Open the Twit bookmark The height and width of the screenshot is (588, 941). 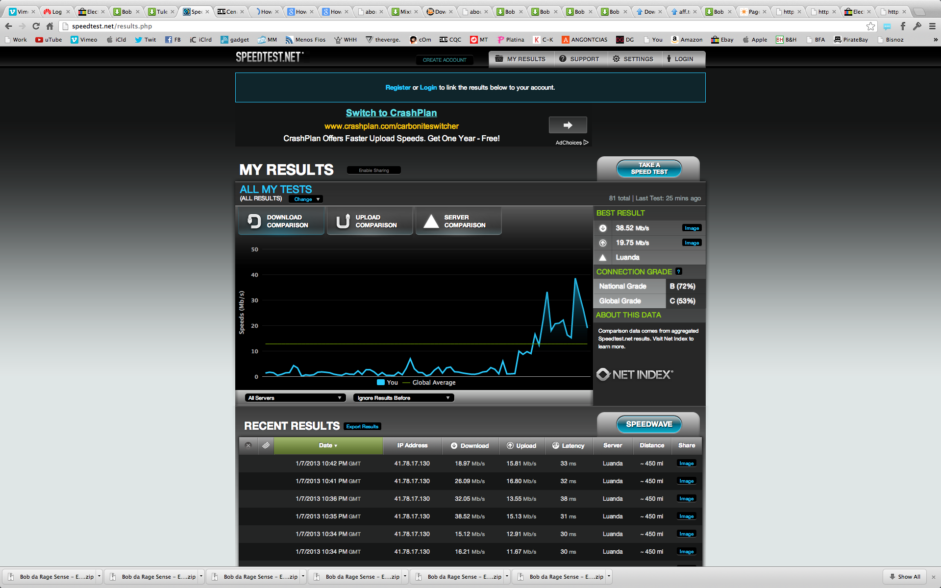point(146,40)
